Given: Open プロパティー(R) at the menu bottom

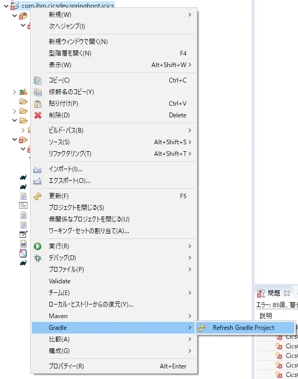Looking at the screenshot, I should [114, 366].
